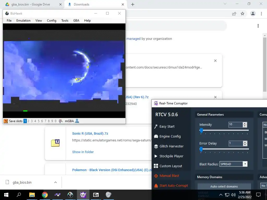Decrease Intensity with the down stepper arrow

pyautogui.click(x=245, y=126)
